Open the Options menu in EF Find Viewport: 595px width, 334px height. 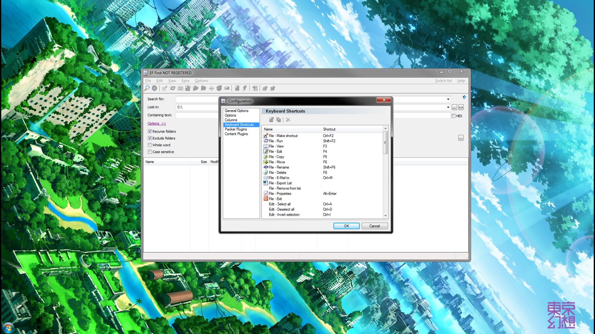(201, 81)
